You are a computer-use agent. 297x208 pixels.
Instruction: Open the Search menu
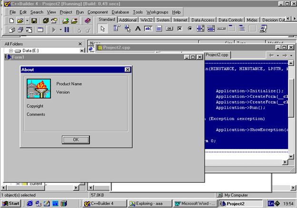click(37, 12)
